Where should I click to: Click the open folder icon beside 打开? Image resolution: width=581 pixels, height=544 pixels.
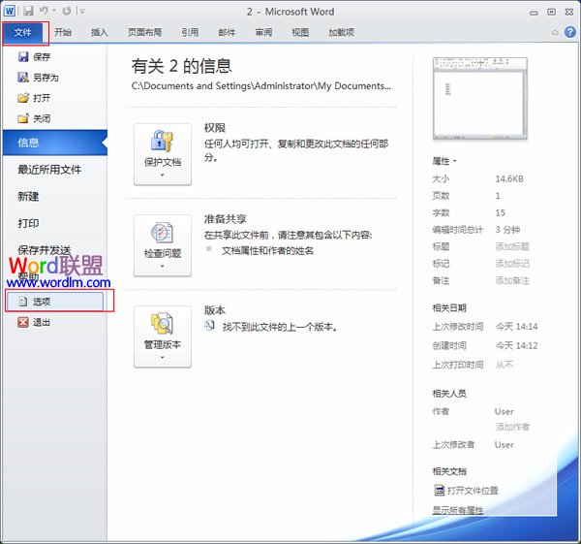pyautogui.click(x=23, y=98)
